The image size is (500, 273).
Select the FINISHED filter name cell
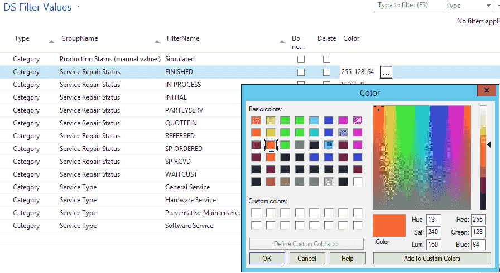[179, 72]
